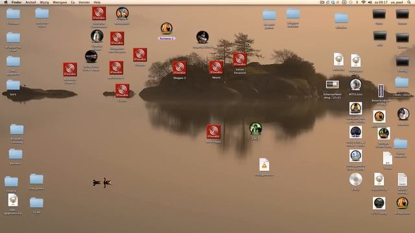
Task: Select the DMG gegevens.zip archive
Action: point(13,200)
